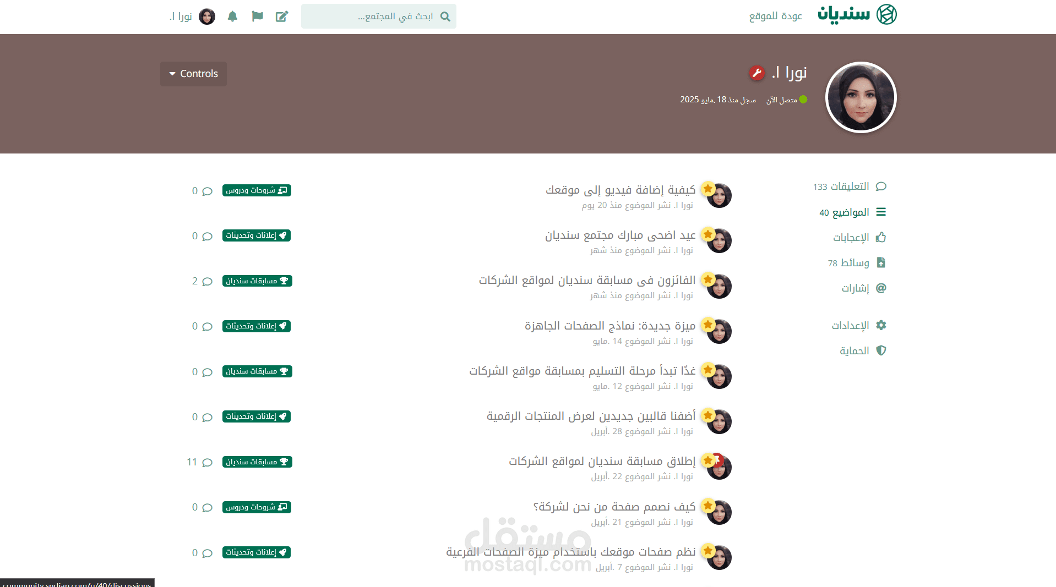Viewport: 1056px width, 587px height.
Task: Open the flags icon in header
Action: (x=257, y=17)
